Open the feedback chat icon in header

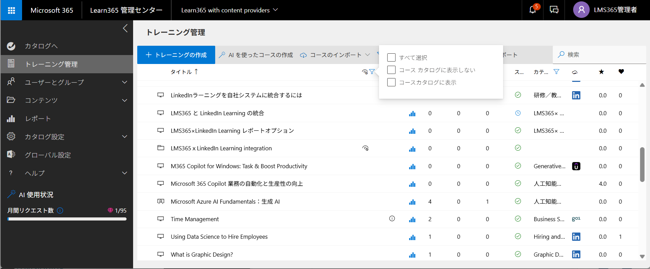554,10
